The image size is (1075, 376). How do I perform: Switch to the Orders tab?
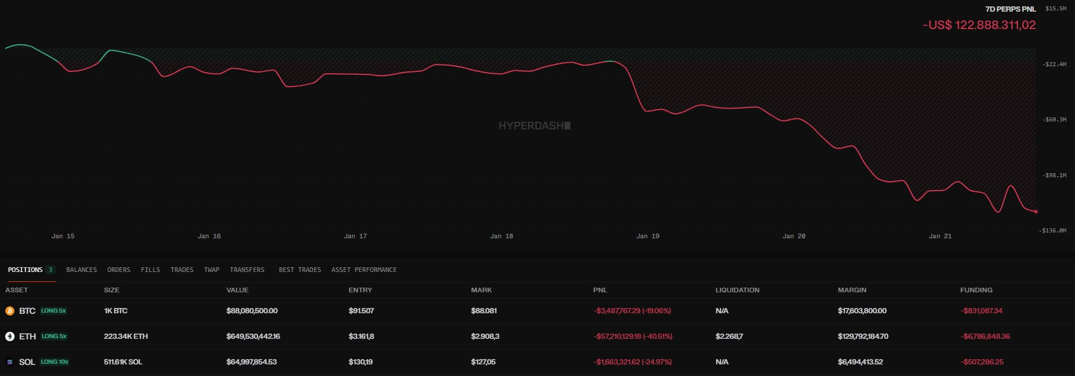click(119, 270)
